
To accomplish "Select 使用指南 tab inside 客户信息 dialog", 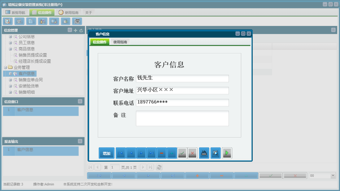I will pos(120,42).
